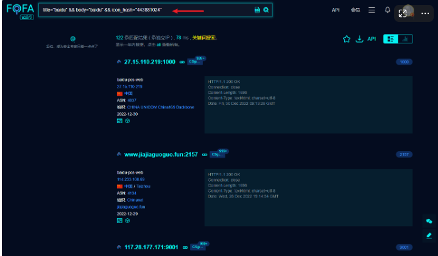Open the feedback pencil floating icon
Screen dimensions: 438x256
pos(429,236)
